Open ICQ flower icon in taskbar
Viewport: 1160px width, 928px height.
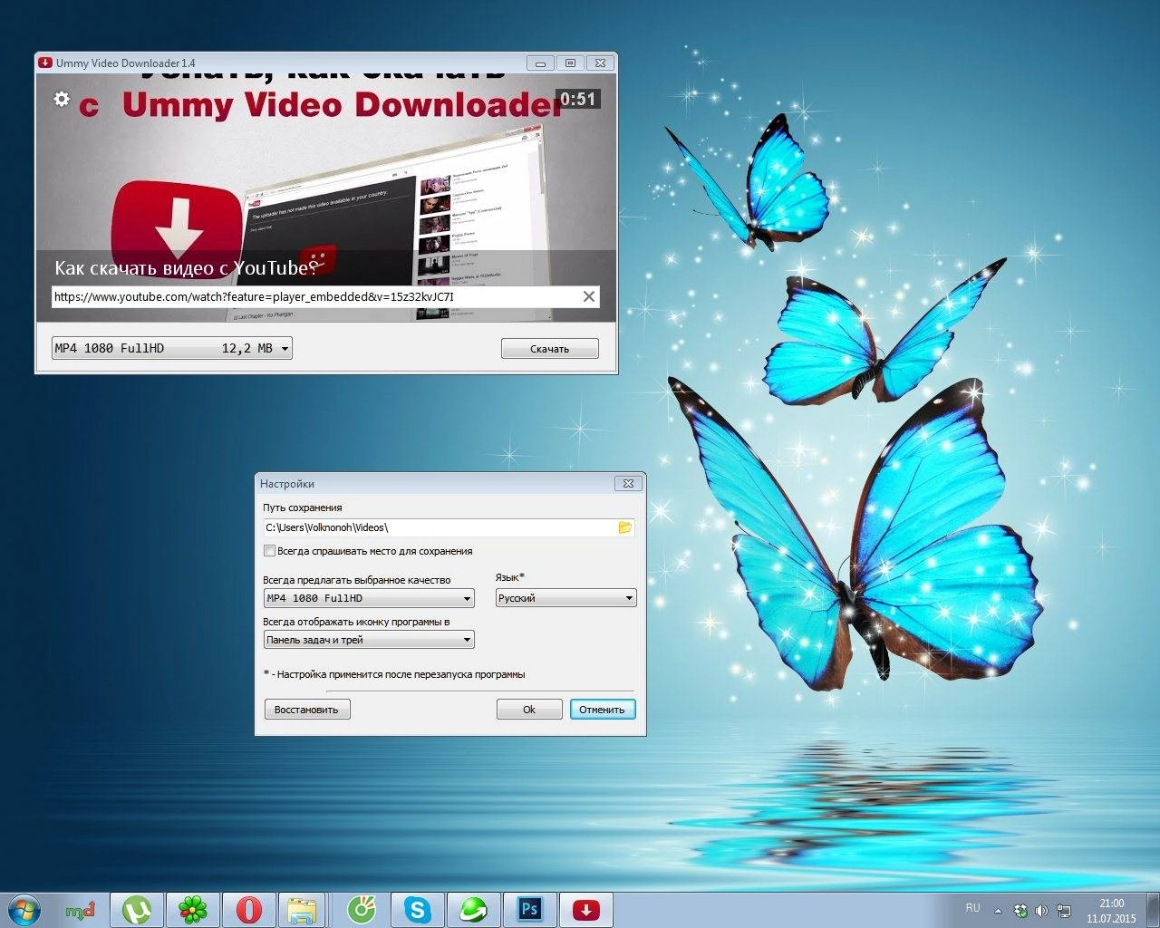[x=193, y=910]
